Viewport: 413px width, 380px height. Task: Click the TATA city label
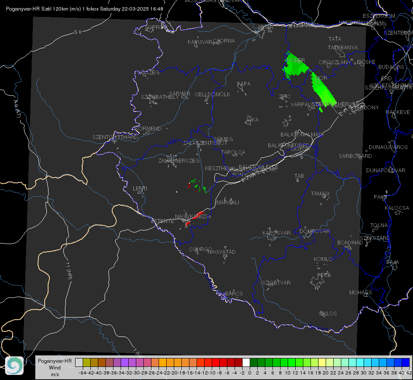335,39
